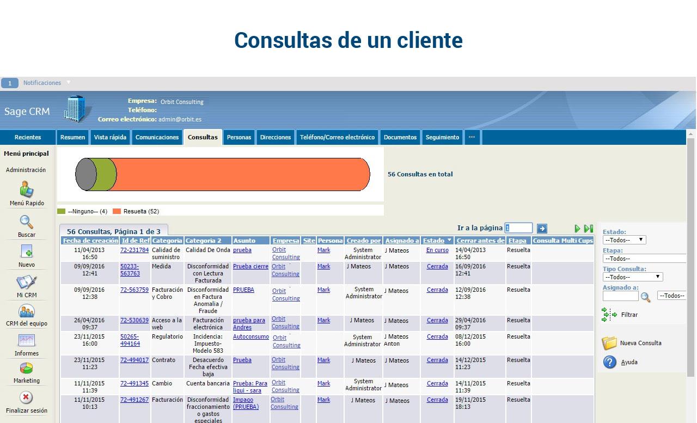The image size is (697, 423).
Task: Click '56 Consultas en total' text
Action: (420, 174)
